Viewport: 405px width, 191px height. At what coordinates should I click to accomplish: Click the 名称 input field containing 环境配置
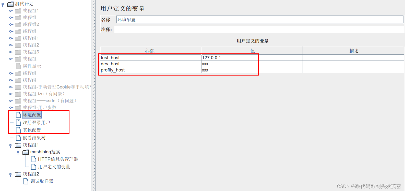click(260, 20)
